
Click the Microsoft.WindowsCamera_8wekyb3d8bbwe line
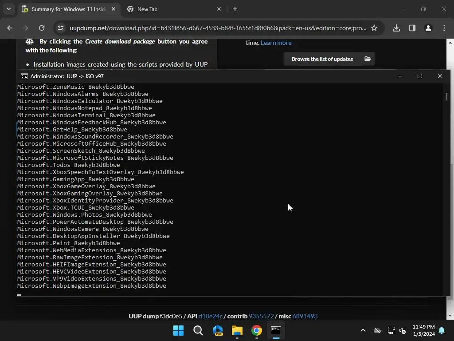tap(83, 229)
